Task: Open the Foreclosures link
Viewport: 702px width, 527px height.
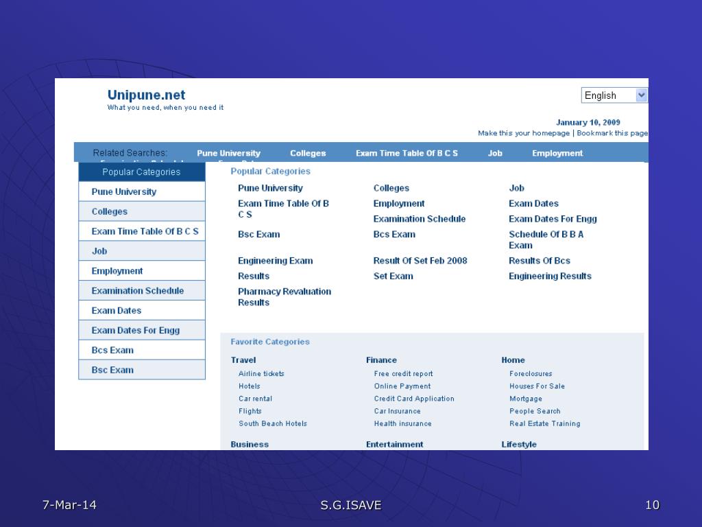Action: pyautogui.click(x=531, y=373)
